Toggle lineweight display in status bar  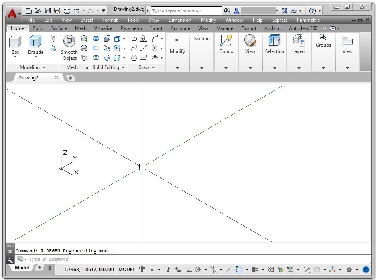tap(255, 270)
